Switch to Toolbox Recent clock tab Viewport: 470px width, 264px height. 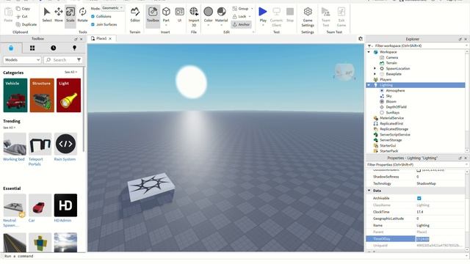point(54,48)
